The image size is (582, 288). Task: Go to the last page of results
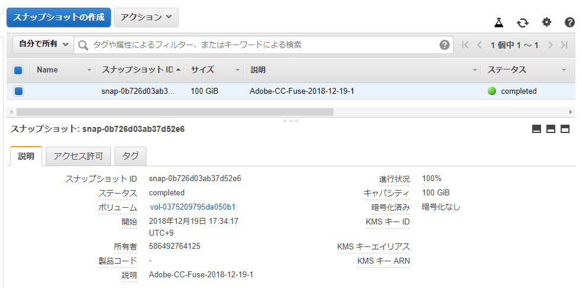[565, 45]
